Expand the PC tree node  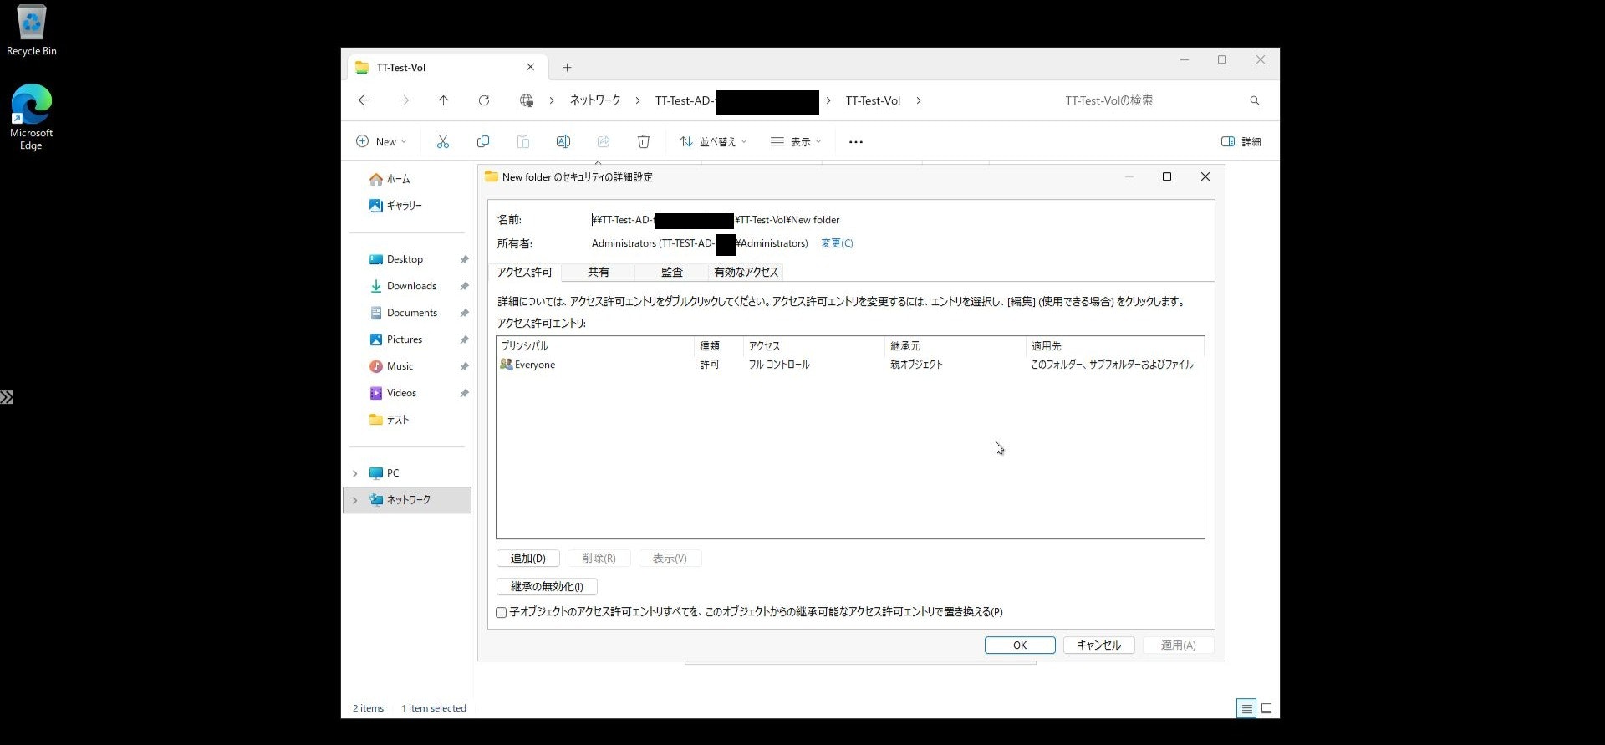[x=355, y=473]
